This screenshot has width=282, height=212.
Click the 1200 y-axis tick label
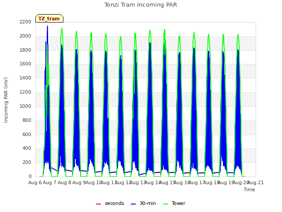tap(26, 92)
